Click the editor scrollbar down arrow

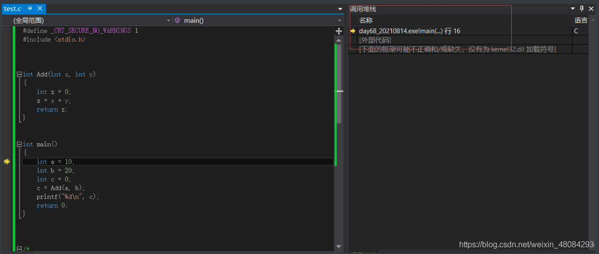[339, 247]
